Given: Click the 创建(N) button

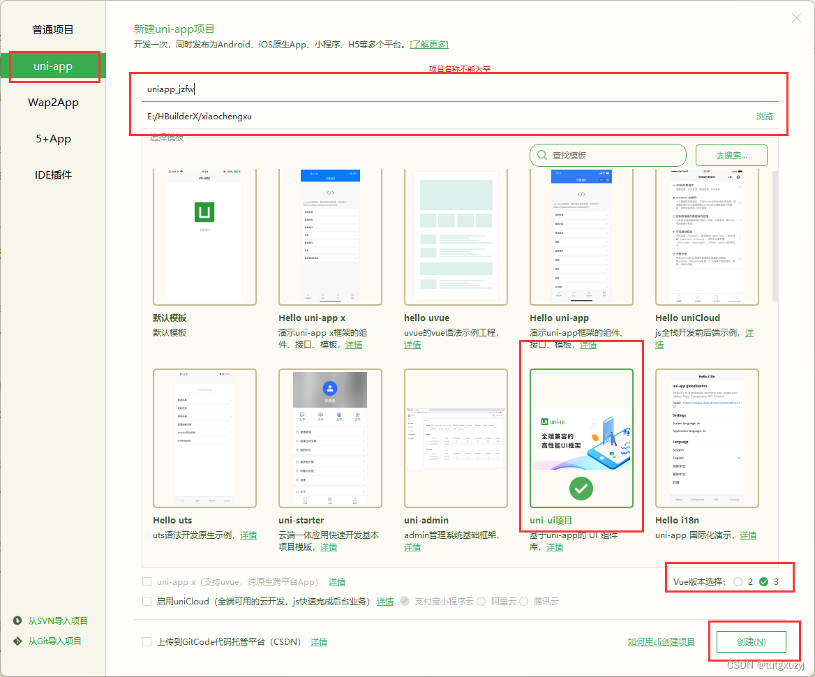Looking at the screenshot, I should click(751, 641).
